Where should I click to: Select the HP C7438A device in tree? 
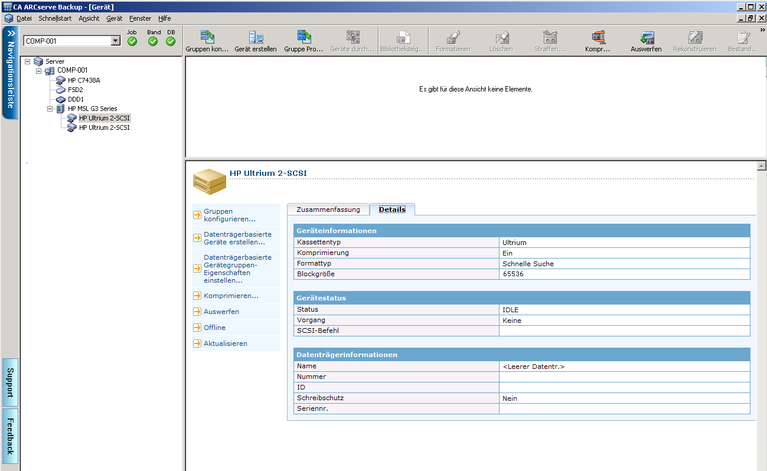pos(83,80)
